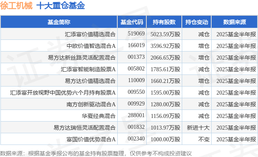Select fund 富国价值优势混合A

(91, 139)
